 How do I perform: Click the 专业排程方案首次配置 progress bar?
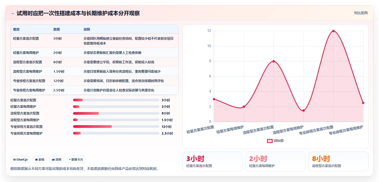[x=116, y=127]
